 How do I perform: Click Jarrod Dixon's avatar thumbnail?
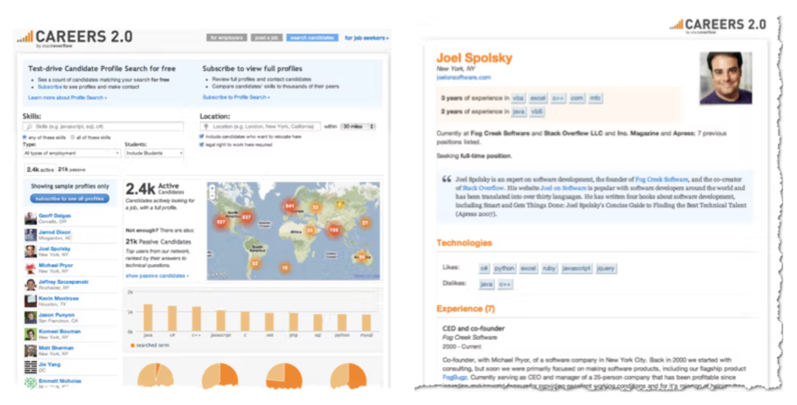click(30, 235)
